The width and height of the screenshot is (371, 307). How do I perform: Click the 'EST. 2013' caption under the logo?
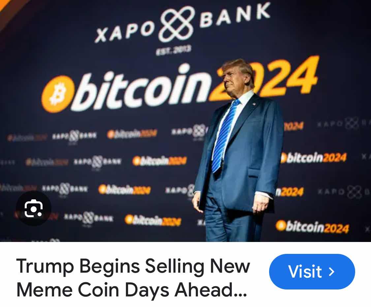click(x=173, y=50)
